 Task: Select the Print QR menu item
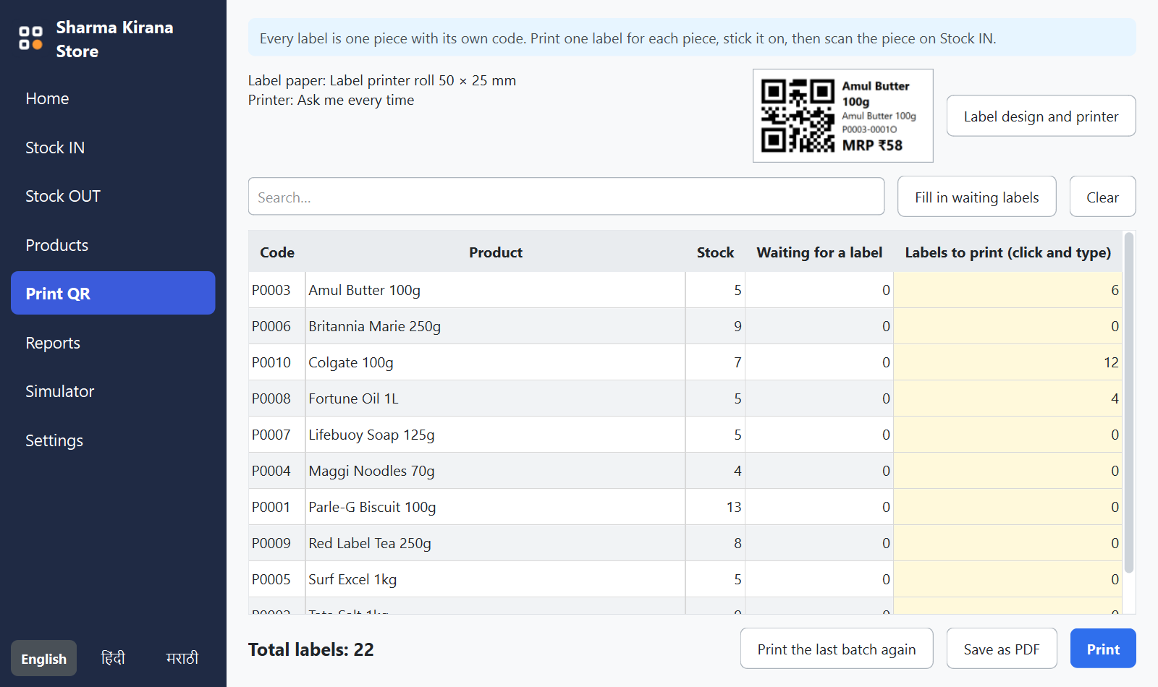point(113,293)
